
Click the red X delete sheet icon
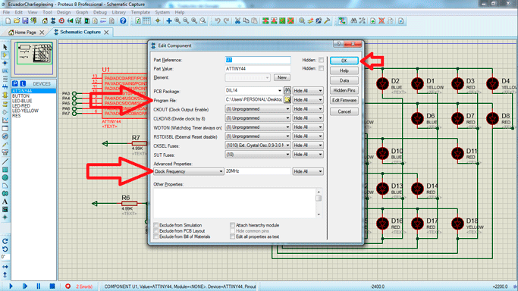click(x=381, y=20)
